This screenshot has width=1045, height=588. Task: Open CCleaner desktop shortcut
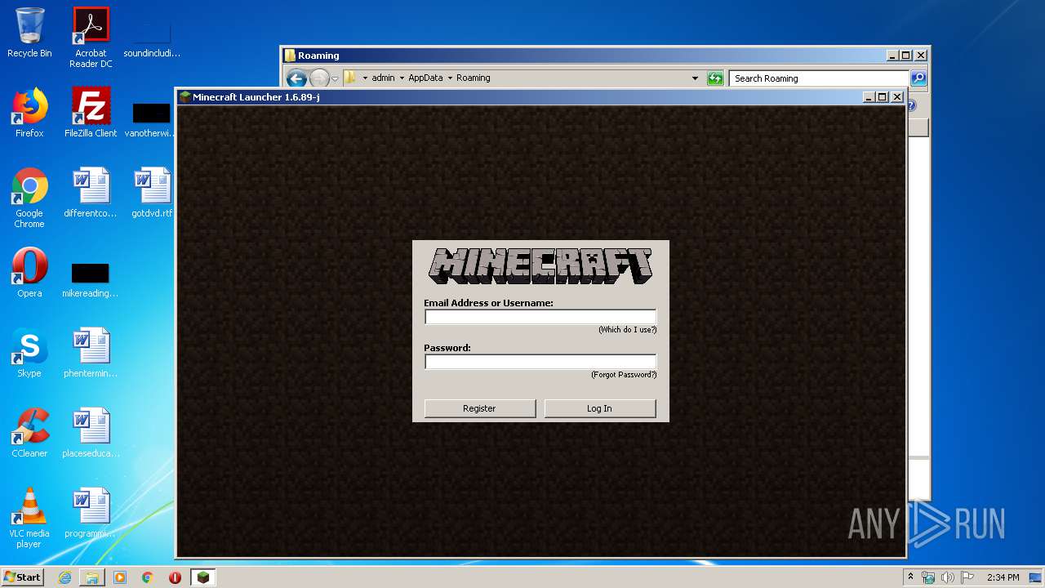pyautogui.click(x=29, y=433)
